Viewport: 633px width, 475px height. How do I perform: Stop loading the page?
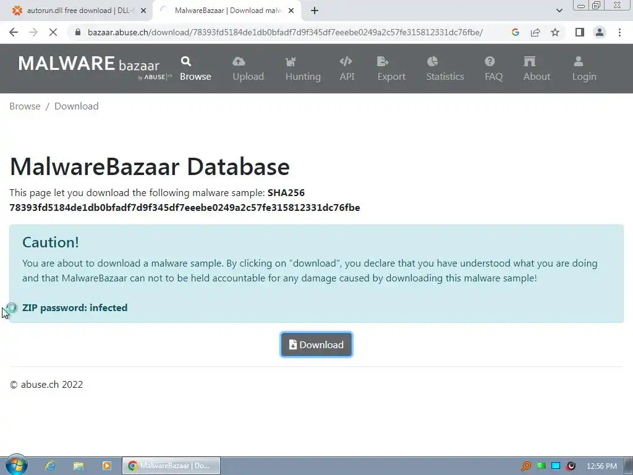pos(53,32)
